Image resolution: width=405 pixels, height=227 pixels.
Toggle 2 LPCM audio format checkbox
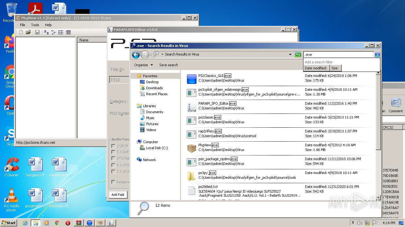pyautogui.click(x=113, y=146)
